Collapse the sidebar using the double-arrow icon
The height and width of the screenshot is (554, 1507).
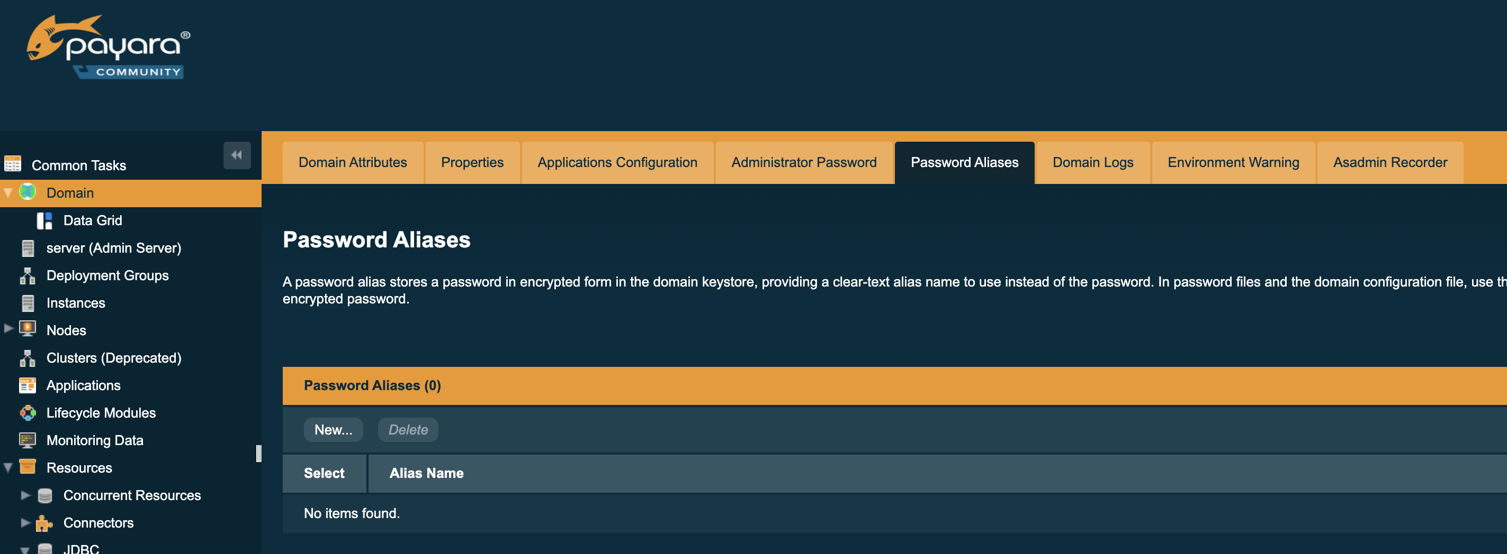(237, 155)
